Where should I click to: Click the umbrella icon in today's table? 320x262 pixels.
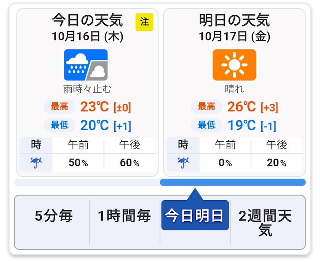[36, 163]
